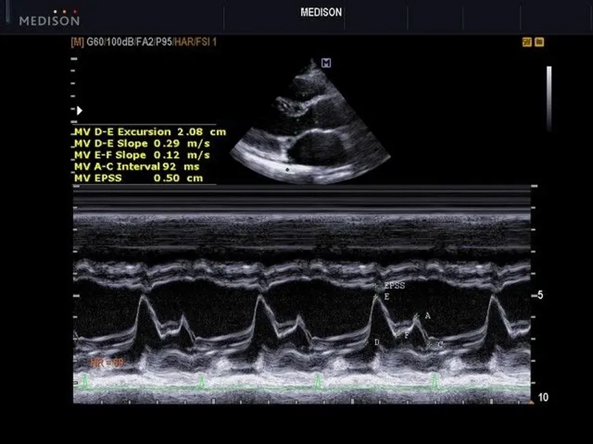Click the MV D-E Excursion measurement
This screenshot has height=444, width=593.
pyautogui.click(x=149, y=132)
